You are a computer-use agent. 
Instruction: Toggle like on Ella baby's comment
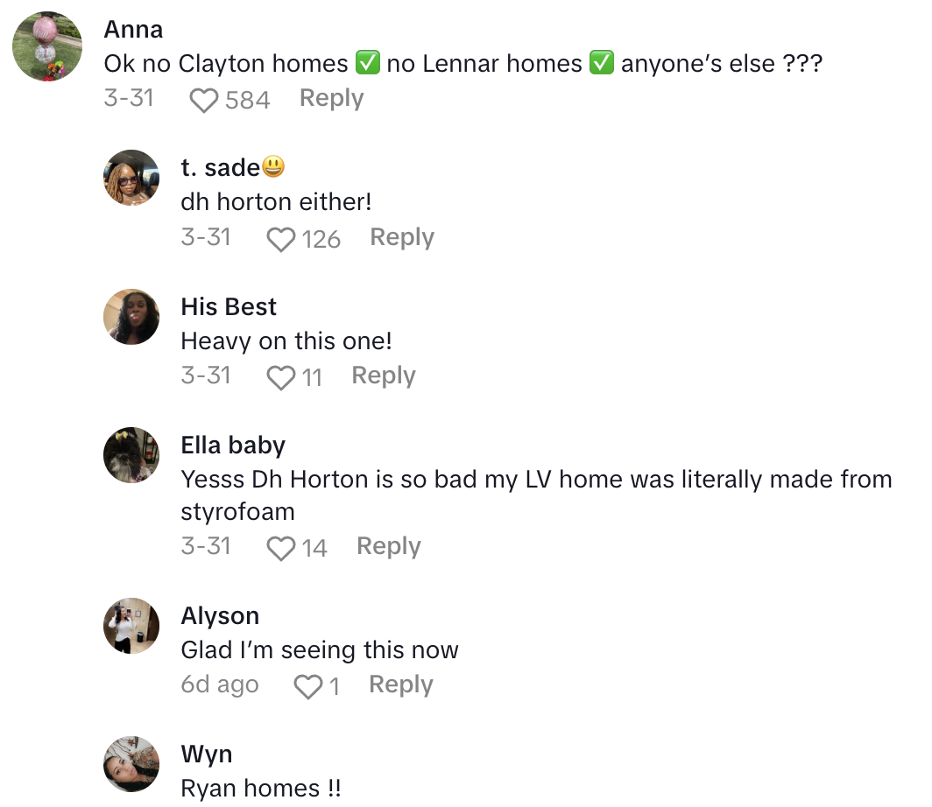[281, 547]
